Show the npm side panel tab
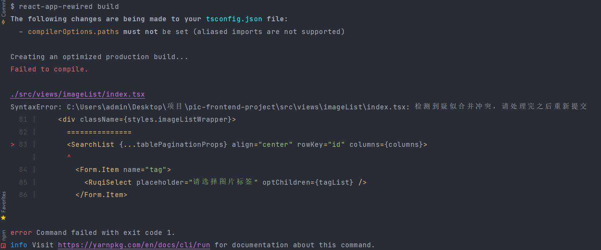This screenshot has width=601, height=250. point(3,235)
